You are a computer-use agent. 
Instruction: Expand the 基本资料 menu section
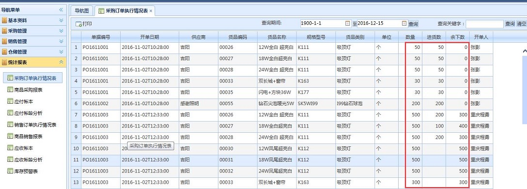[x=33, y=20]
